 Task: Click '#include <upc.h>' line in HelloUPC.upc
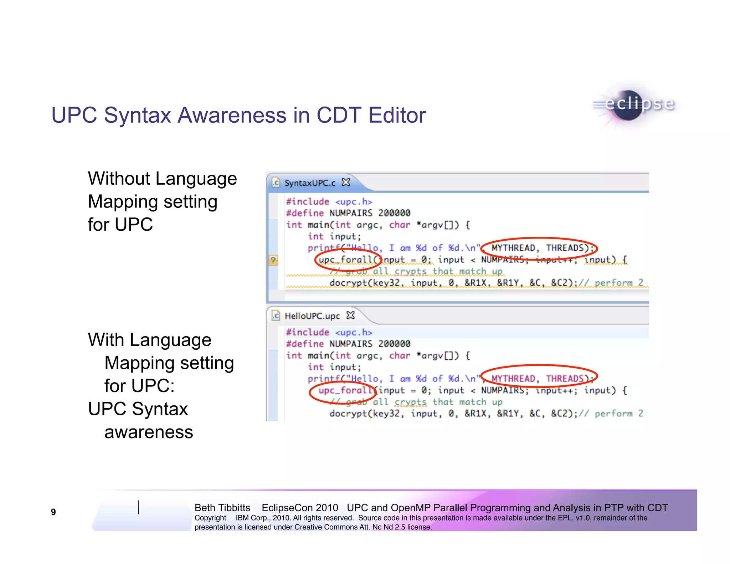pyautogui.click(x=329, y=332)
